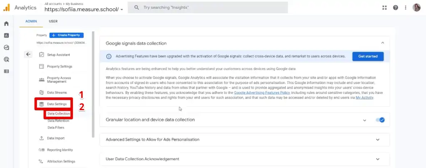426x168 pixels.
Task: Select Data Retention submenu item
Action: pyautogui.click(x=58, y=121)
